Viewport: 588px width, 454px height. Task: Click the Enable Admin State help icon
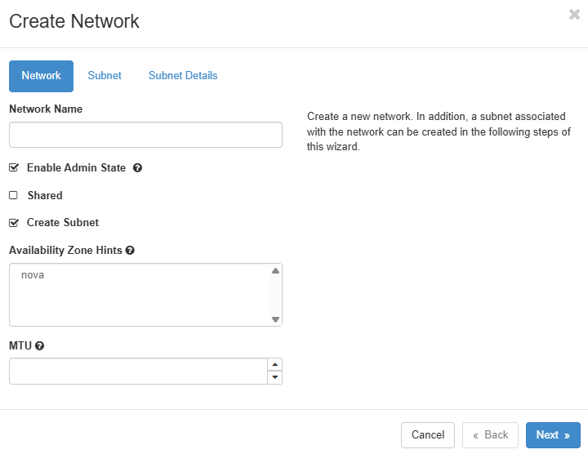[x=137, y=168]
